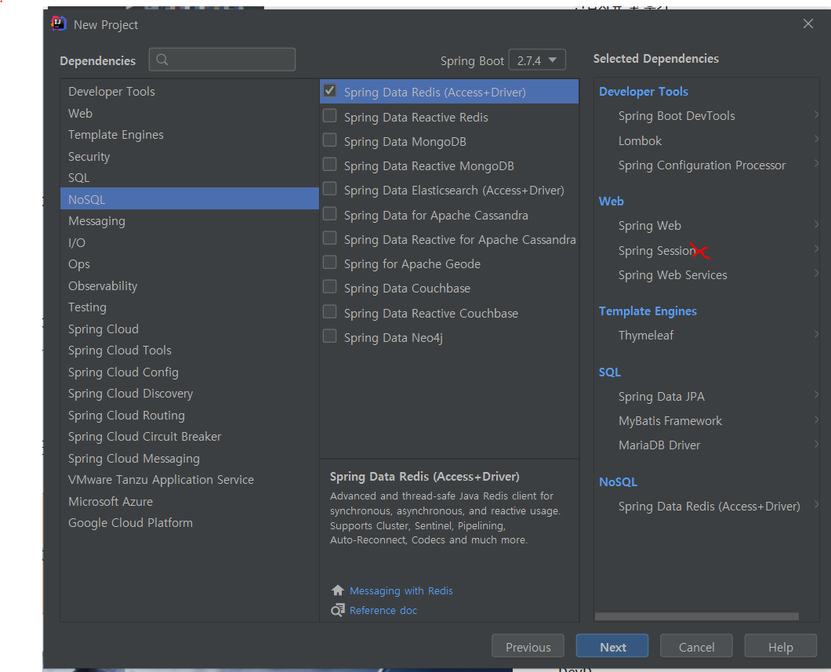This screenshot has width=831, height=672.
Task: Open Google Cloud Platform category
Action: click(x=189, y=522)
